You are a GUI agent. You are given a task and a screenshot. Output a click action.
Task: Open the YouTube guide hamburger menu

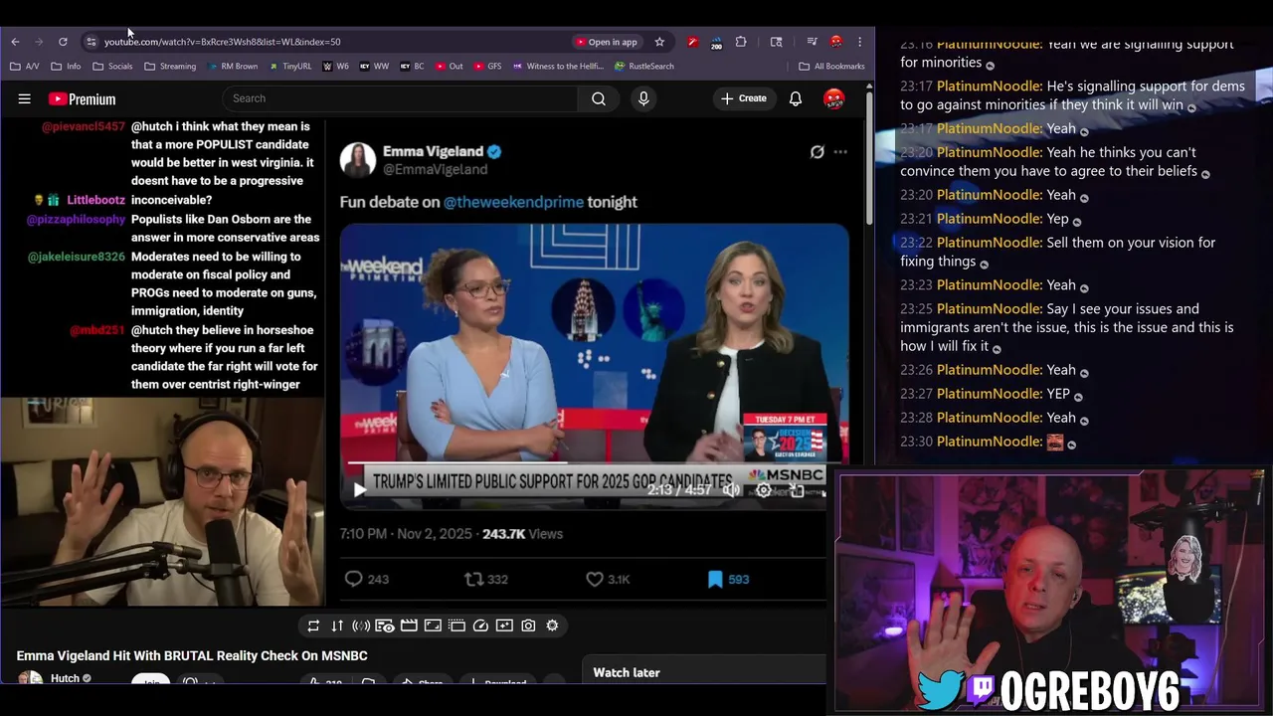coord(25,98)
